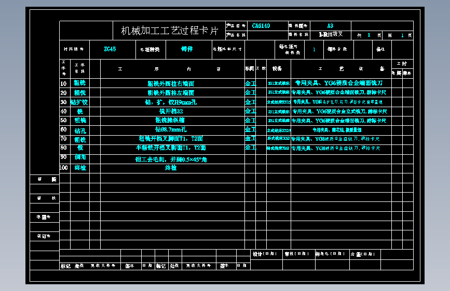Click process number 100 cell

pos(64,168)
